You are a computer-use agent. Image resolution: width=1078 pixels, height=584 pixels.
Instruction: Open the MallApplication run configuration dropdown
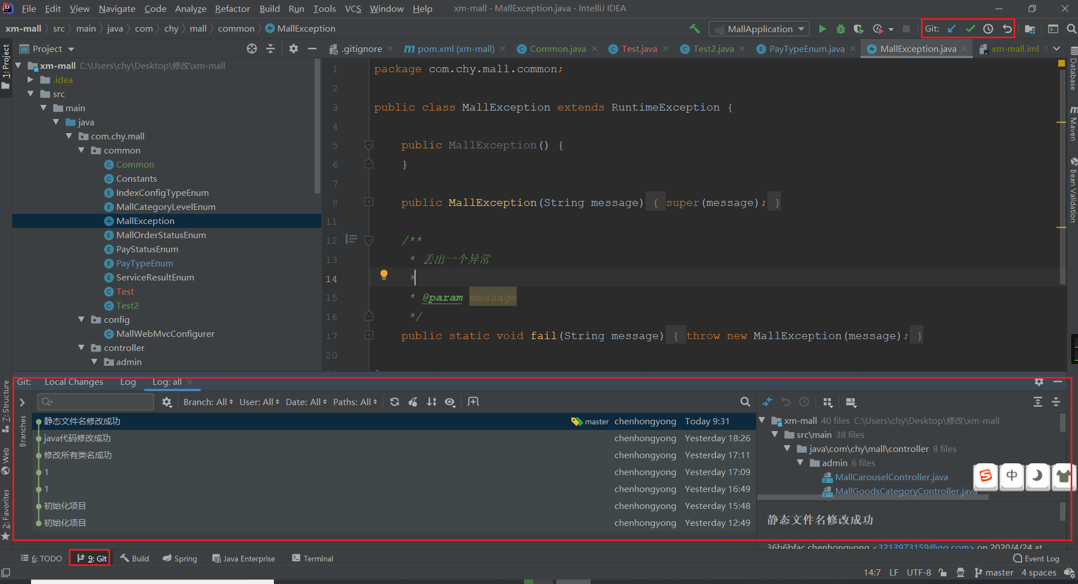tap(759, 29)
